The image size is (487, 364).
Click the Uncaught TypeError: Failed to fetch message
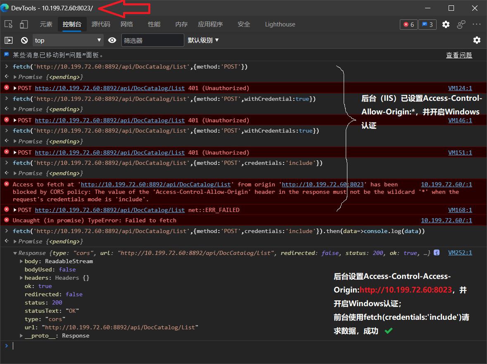point(95,220)
